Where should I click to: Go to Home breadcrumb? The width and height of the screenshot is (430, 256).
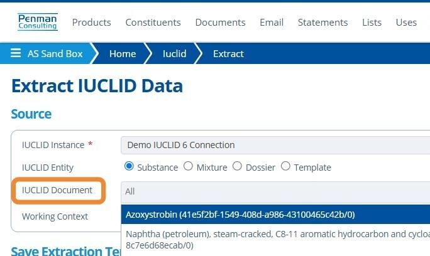(x=123, y=54)
